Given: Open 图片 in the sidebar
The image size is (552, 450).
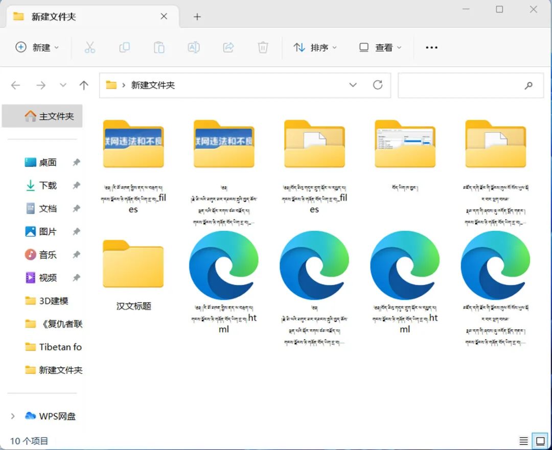Looking at the screenshot, I should pos(48,231).
